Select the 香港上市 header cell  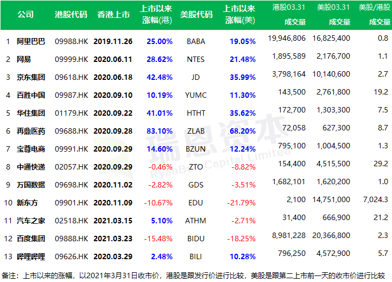click(x=113, y=15)
